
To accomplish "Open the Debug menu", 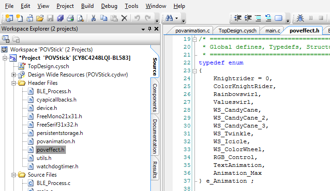I will [x=109, y=6].
